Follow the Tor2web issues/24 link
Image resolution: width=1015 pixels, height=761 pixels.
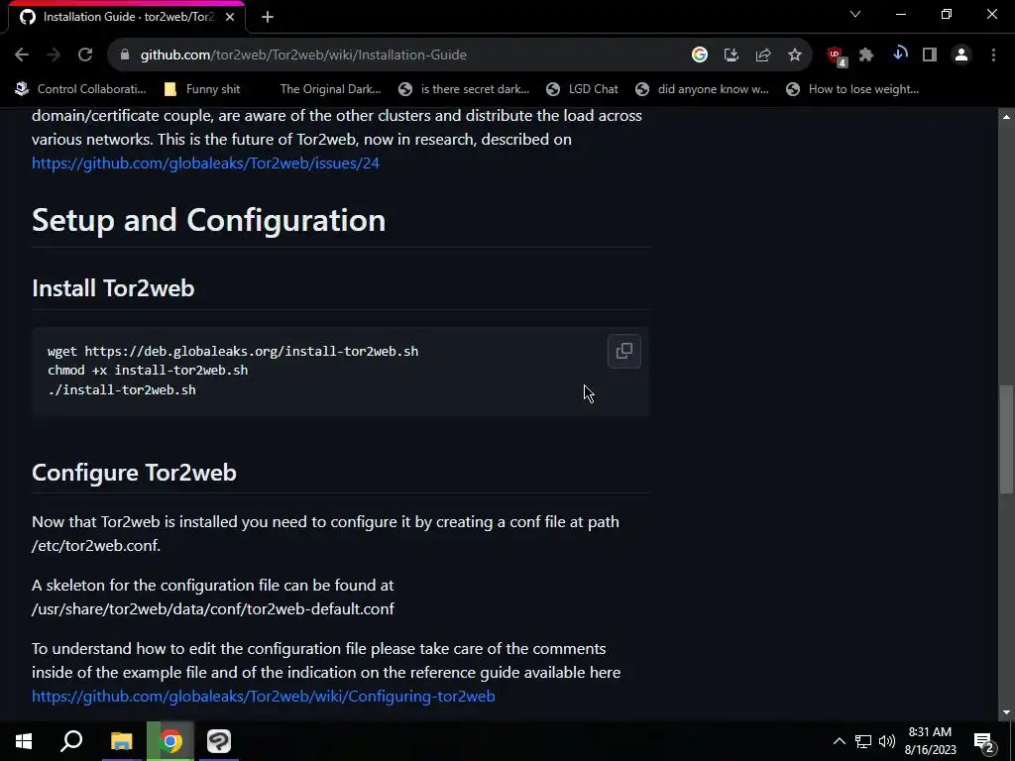click(x=205, y=163)
